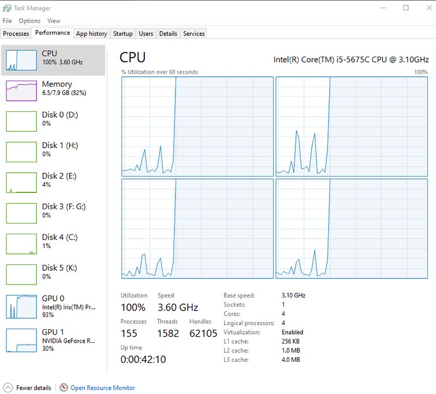Switch to the Users tab
The height and width of the screenshot is (394, 436).
(x=146, y=34)
